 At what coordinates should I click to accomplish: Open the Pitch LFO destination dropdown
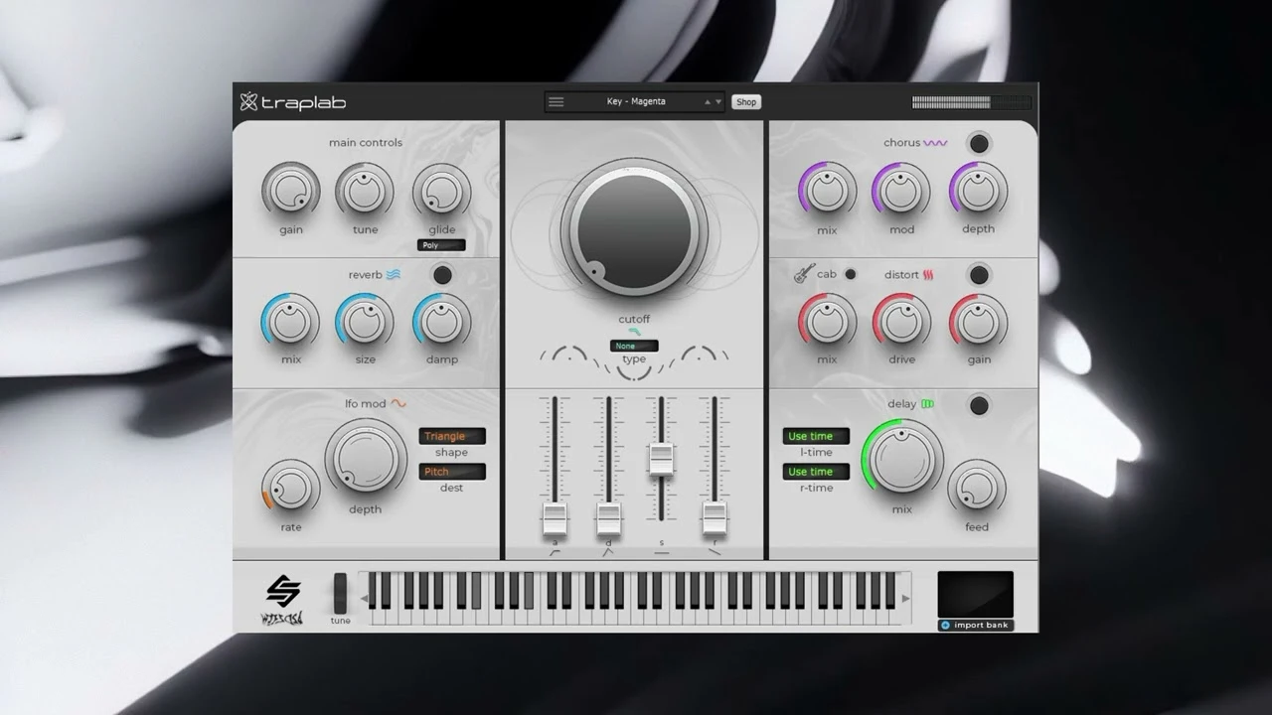point(452,472)
